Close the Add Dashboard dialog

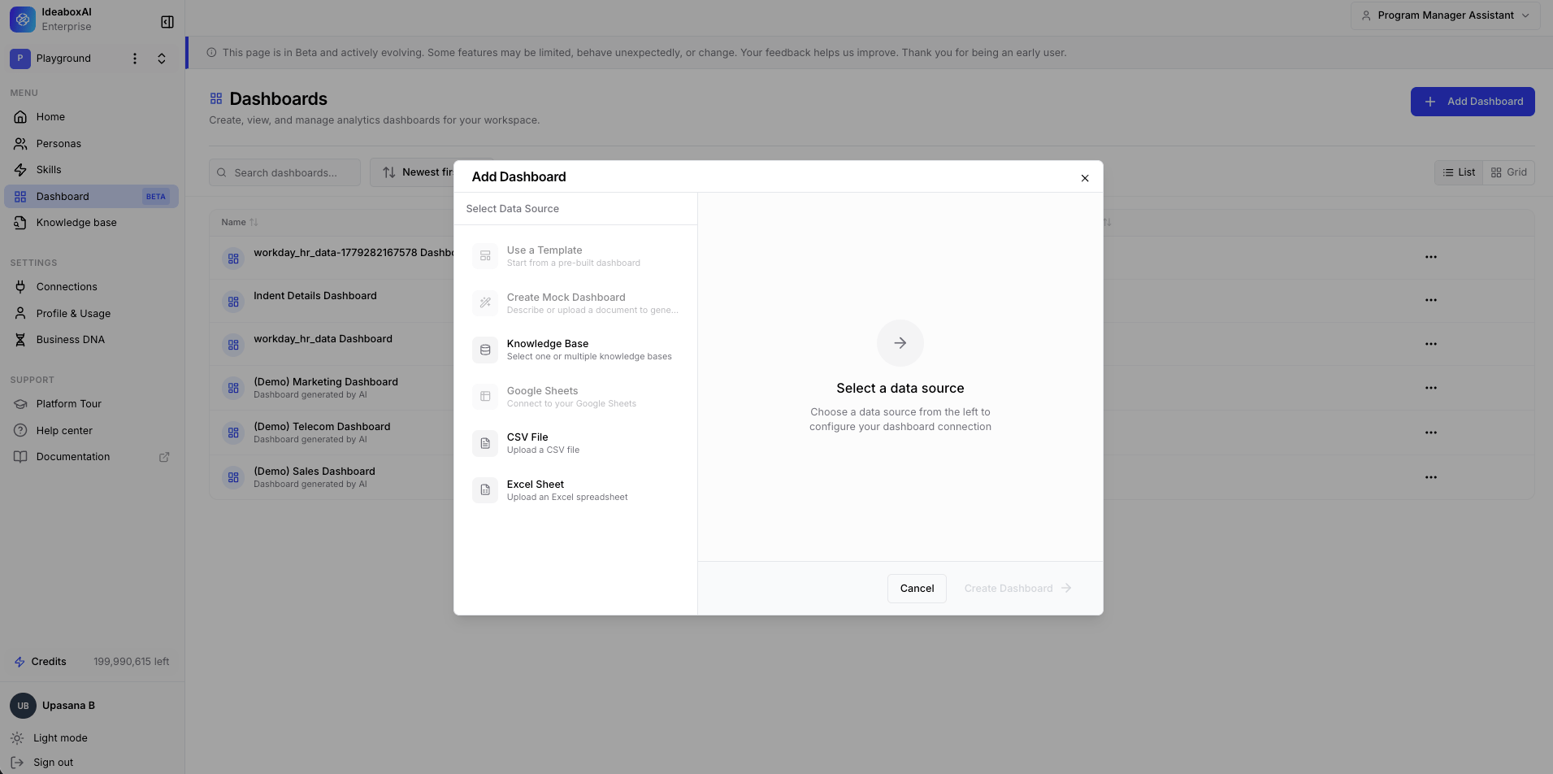[1085, 178]
